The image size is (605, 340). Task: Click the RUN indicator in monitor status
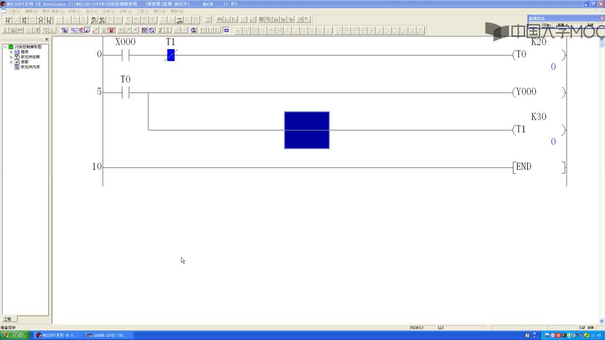coord(562,25)
